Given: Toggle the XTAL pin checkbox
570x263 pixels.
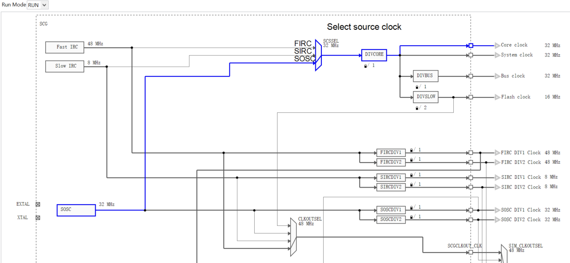Looking at the screenshot, I should point(38,217).
